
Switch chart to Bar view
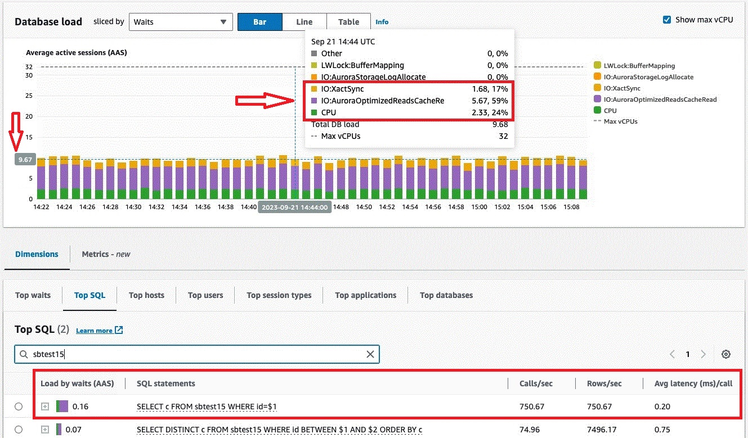[x=259, y=22]
